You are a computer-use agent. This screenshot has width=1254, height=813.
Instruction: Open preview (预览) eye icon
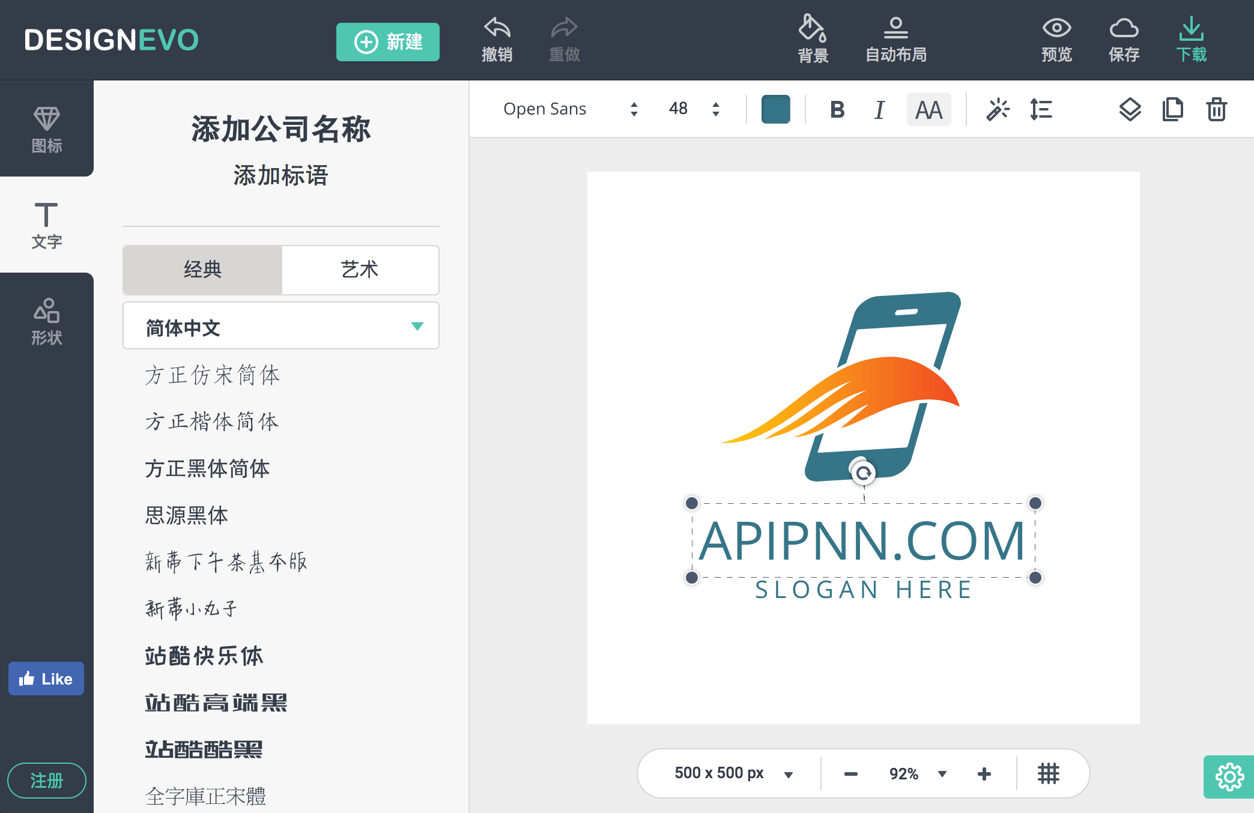pyautogui.click(x=1057, y=28)
